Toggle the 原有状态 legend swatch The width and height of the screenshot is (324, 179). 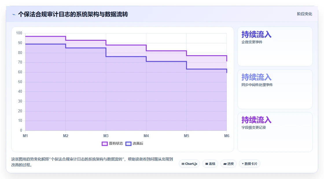[104, 143]
